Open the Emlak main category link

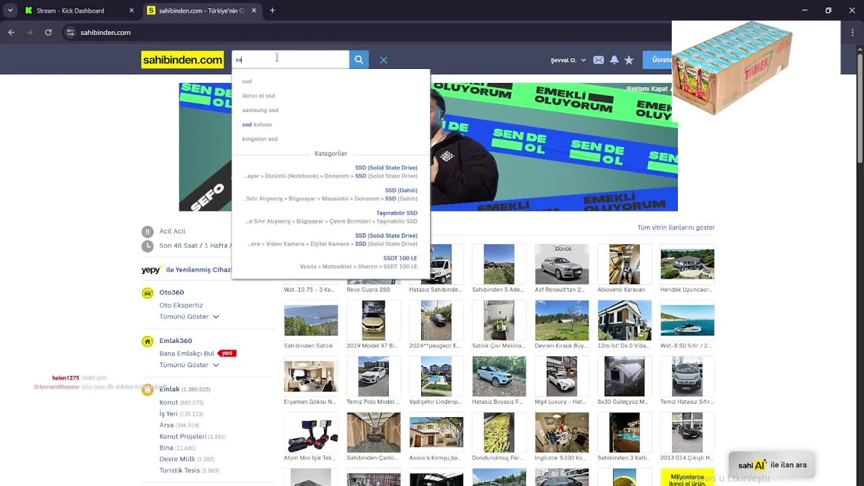tap(169, 389)
